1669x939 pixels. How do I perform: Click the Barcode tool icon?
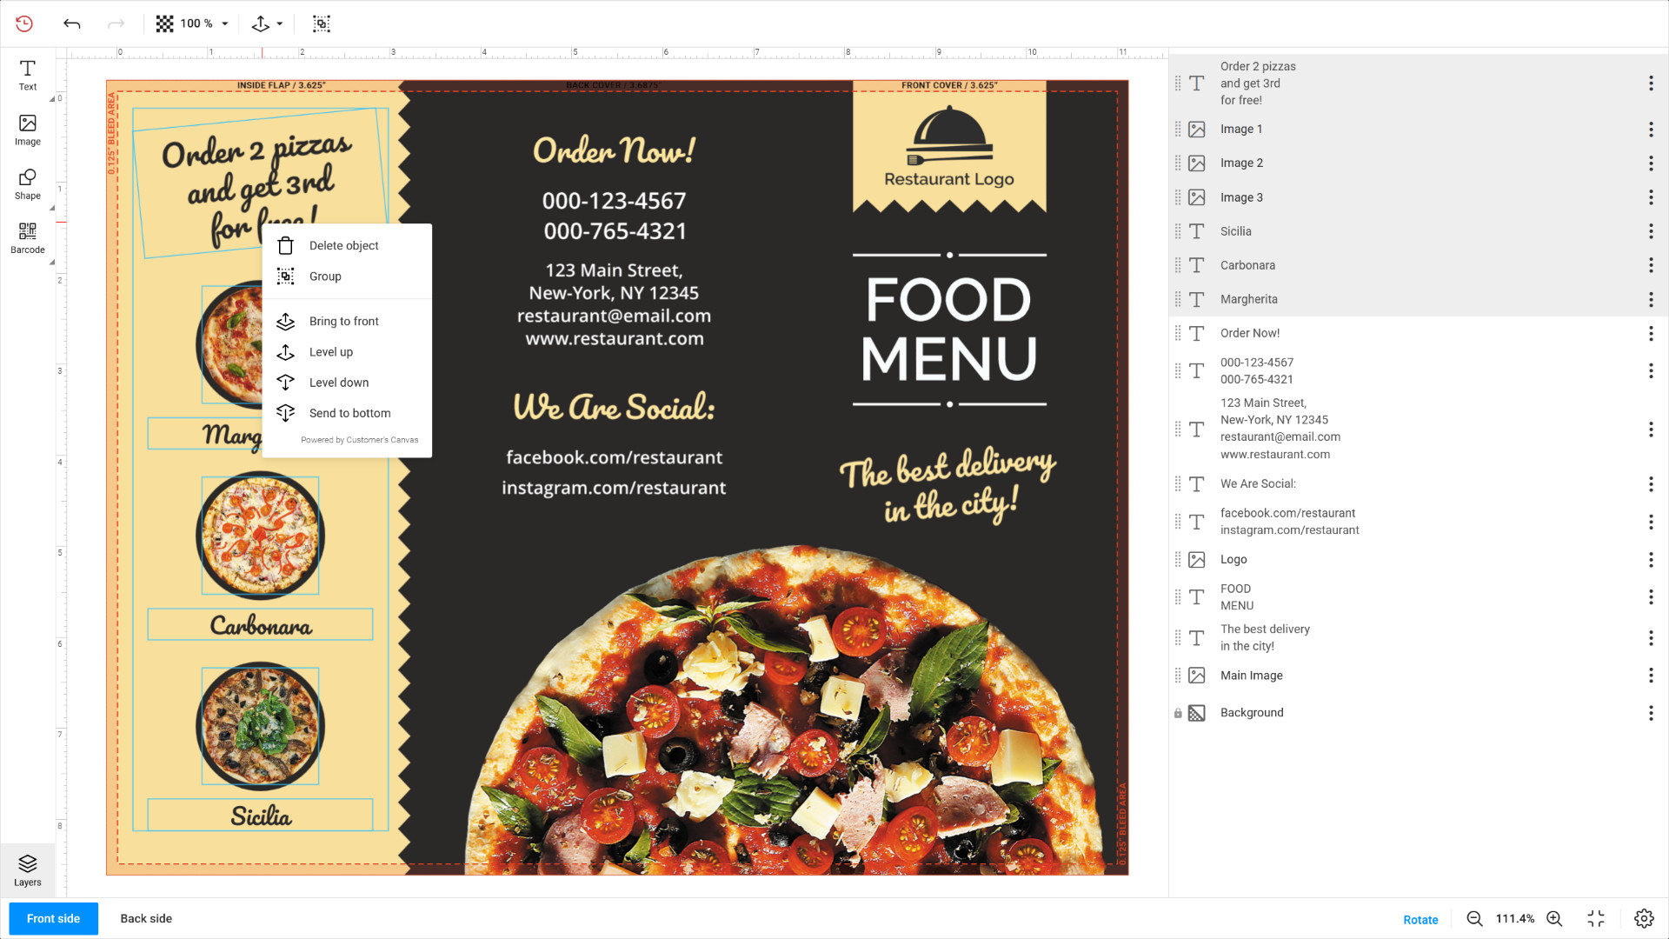point(27,237)
